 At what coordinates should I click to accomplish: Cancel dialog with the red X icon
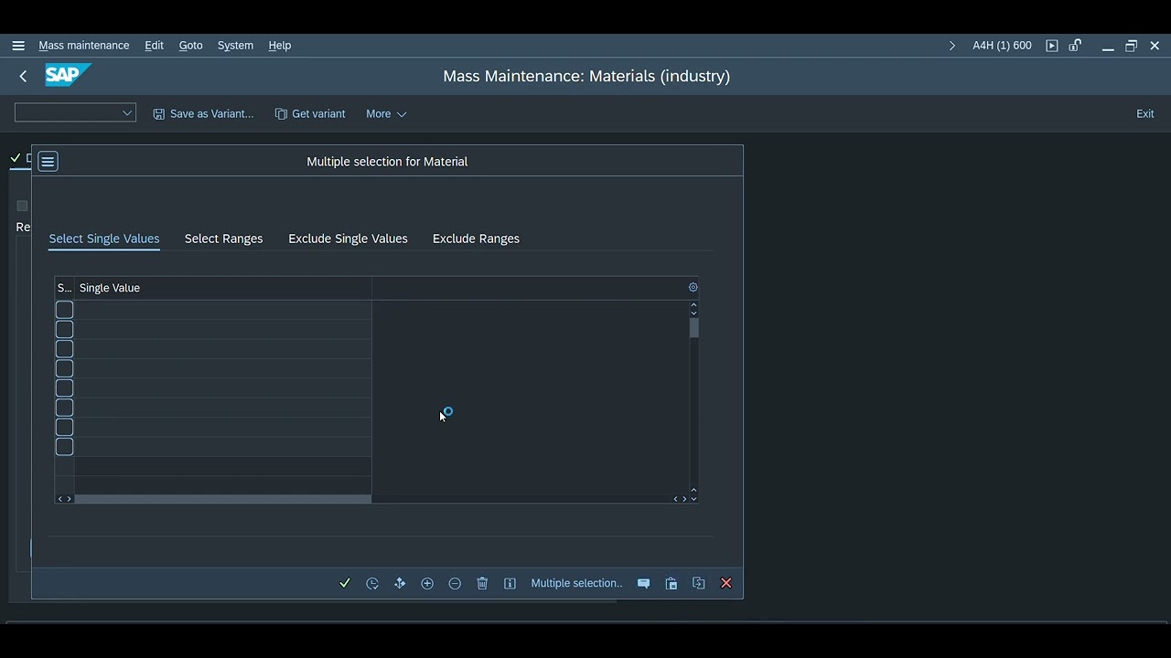tap(726, 583)
